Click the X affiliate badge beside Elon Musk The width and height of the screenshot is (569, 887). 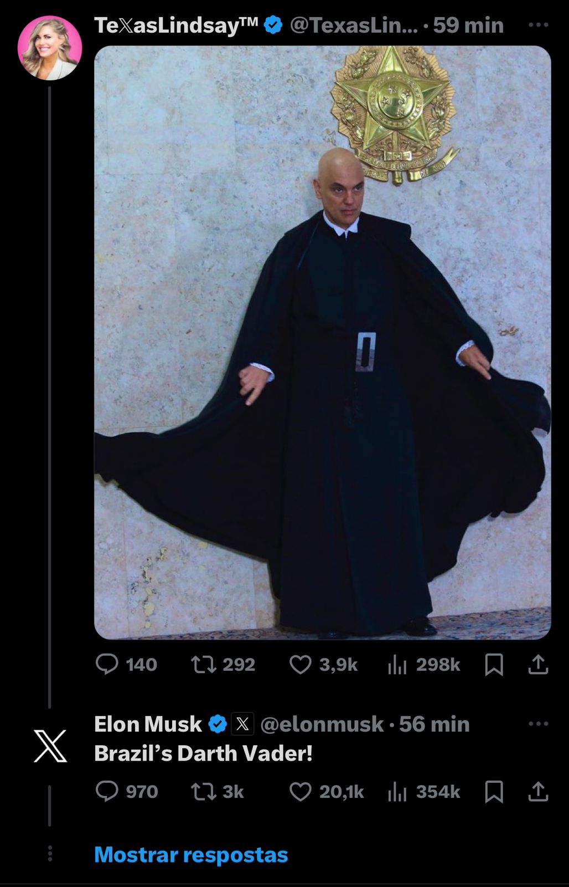[242, 724]
